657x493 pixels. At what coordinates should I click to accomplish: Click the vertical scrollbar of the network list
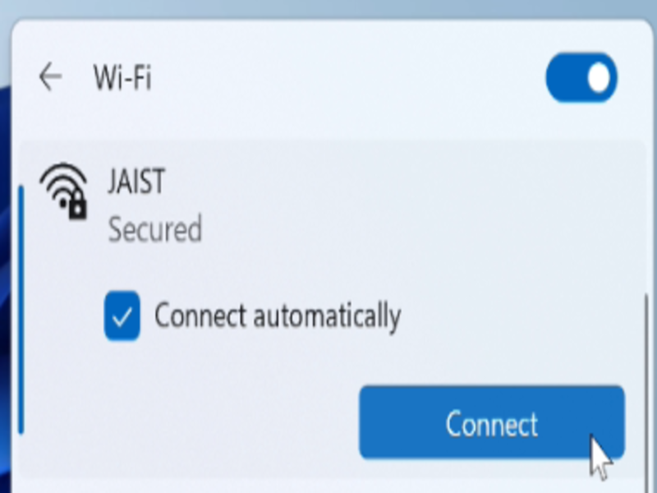pyautogui.click(x=646, y=389)
